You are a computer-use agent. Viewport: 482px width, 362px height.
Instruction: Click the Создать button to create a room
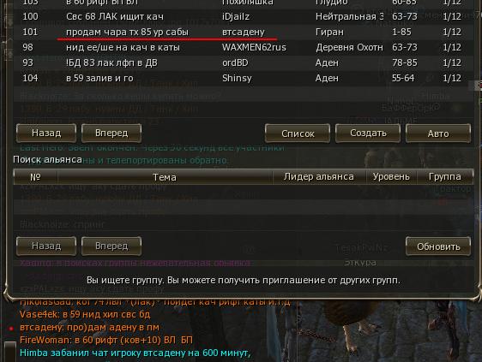coord(368,134)
